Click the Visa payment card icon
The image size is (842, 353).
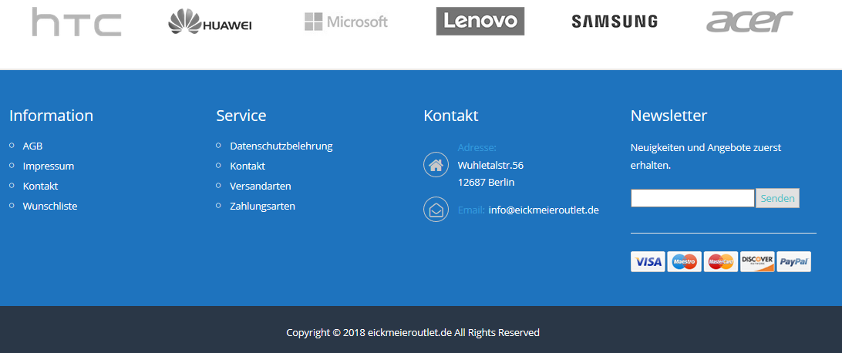[648, 262]
